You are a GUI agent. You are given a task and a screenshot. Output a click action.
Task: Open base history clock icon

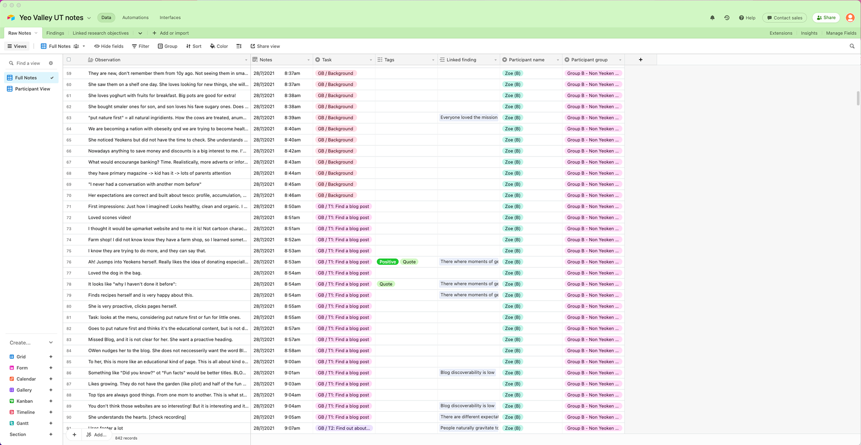[x=727, y=18]
